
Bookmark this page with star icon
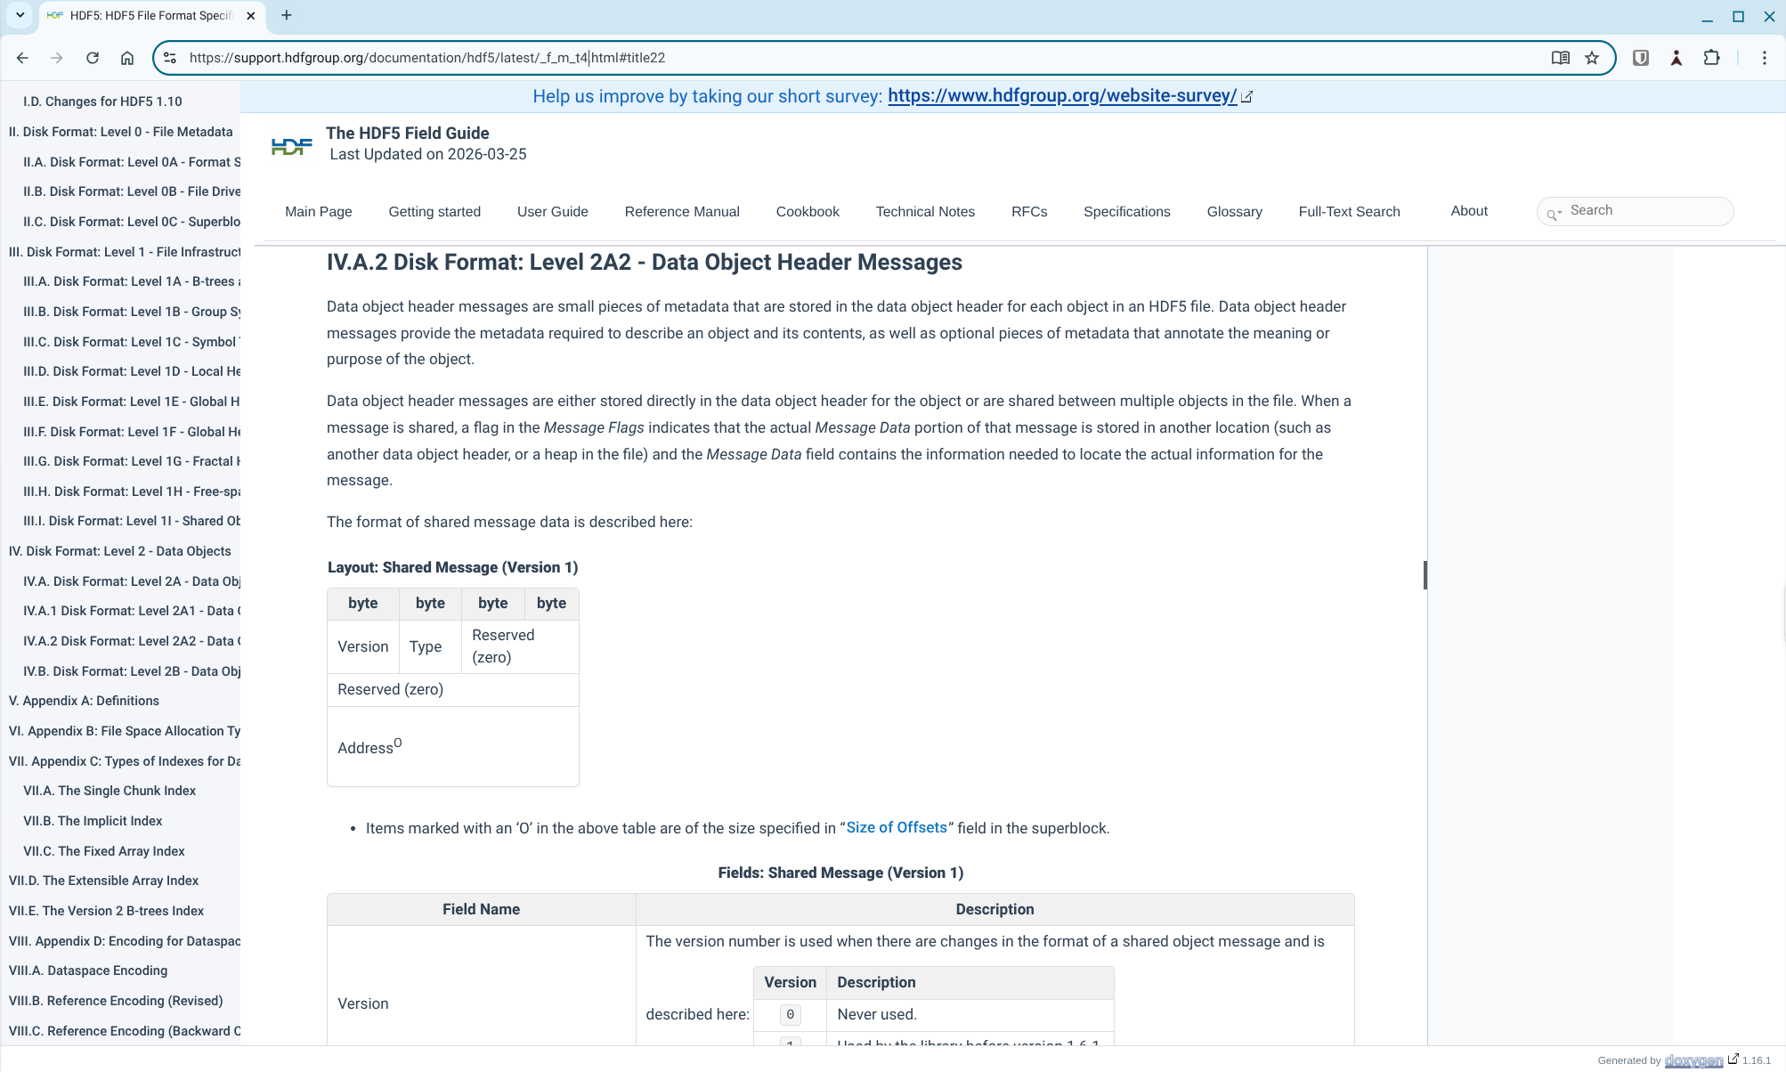tap(1592, 58)
